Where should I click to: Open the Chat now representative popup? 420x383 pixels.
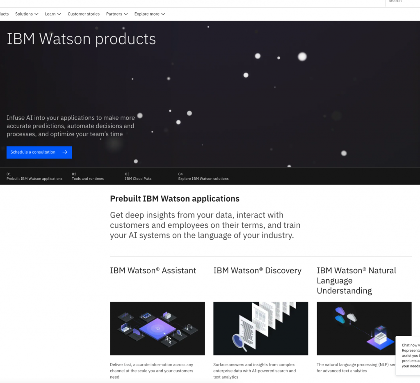(408, 355)
